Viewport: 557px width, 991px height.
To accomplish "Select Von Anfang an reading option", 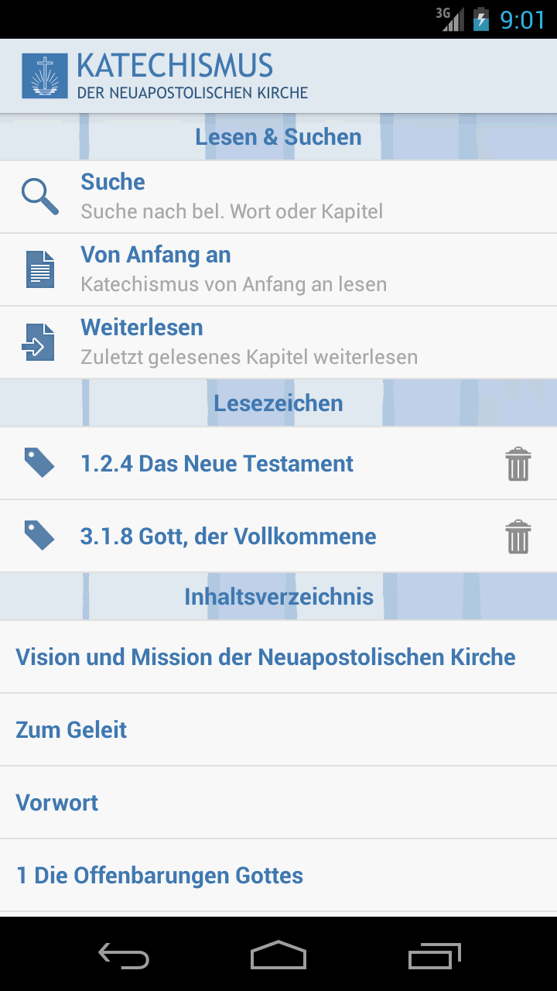I will (232, 269).
